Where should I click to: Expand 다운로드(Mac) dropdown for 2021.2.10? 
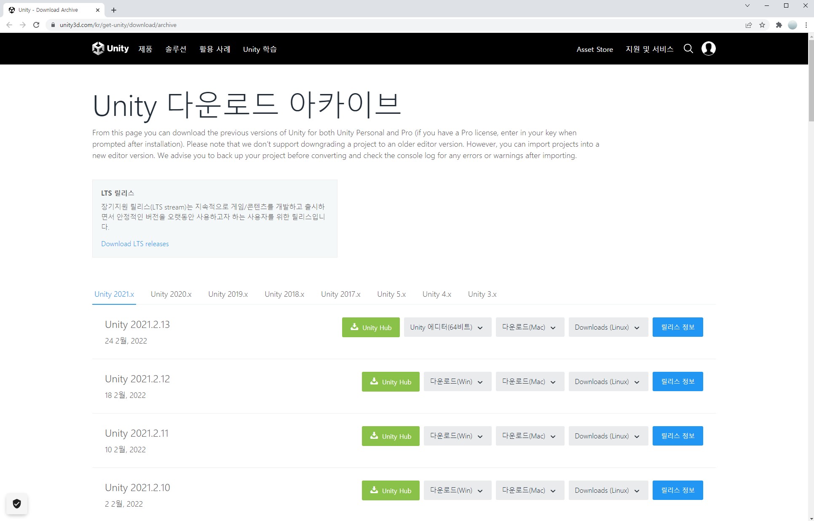point(530,490)
